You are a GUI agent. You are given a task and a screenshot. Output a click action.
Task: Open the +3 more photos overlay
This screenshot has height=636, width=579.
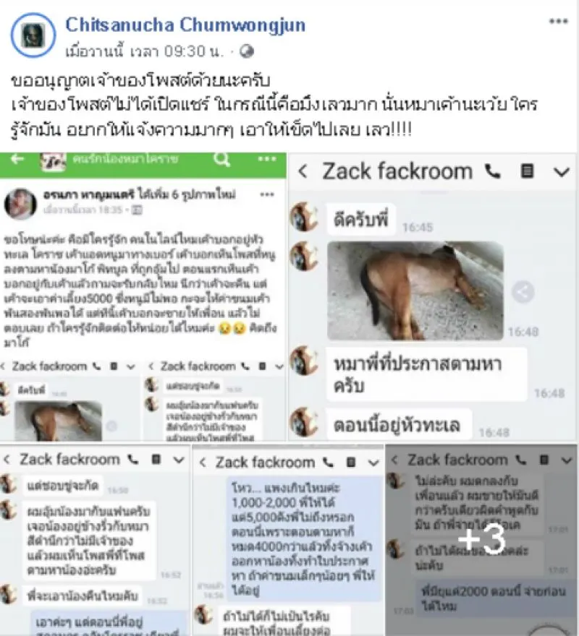click(481, 540)
